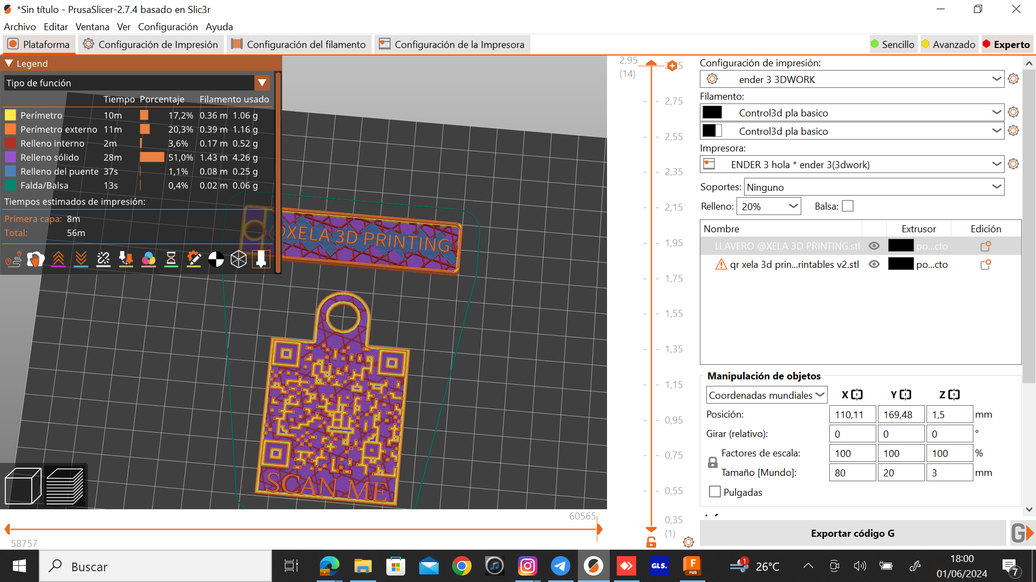The image size is (1036, 582).
Task: Click Tamaño X input field showing 80
Action: pyautogui.click(x=853, y=473)
